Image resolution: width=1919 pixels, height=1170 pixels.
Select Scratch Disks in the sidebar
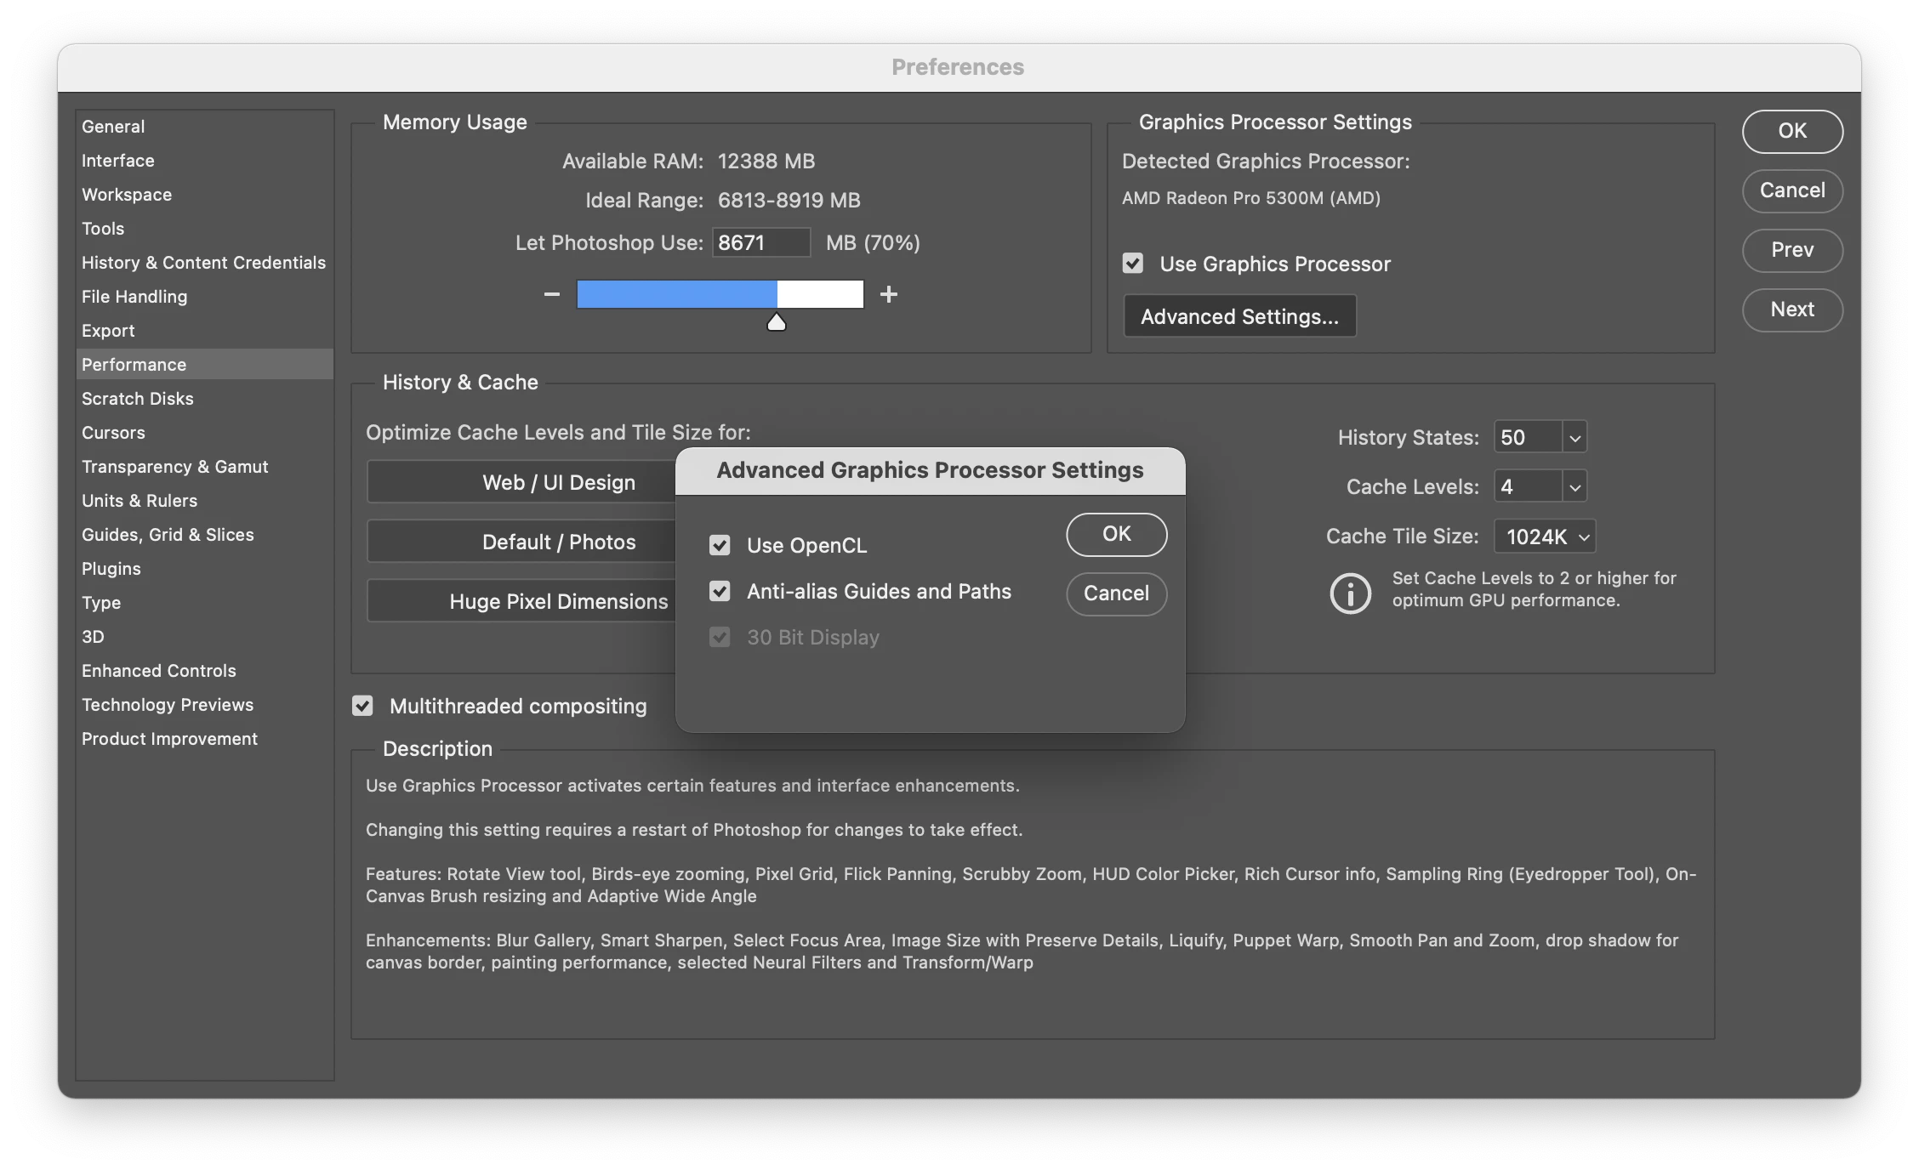click(138, 399)
